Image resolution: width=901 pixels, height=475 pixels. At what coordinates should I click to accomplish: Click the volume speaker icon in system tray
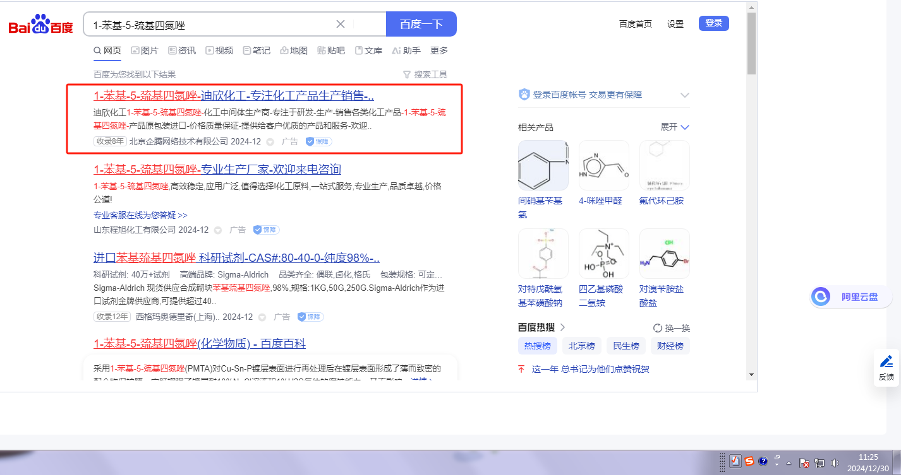pos(835,462)
